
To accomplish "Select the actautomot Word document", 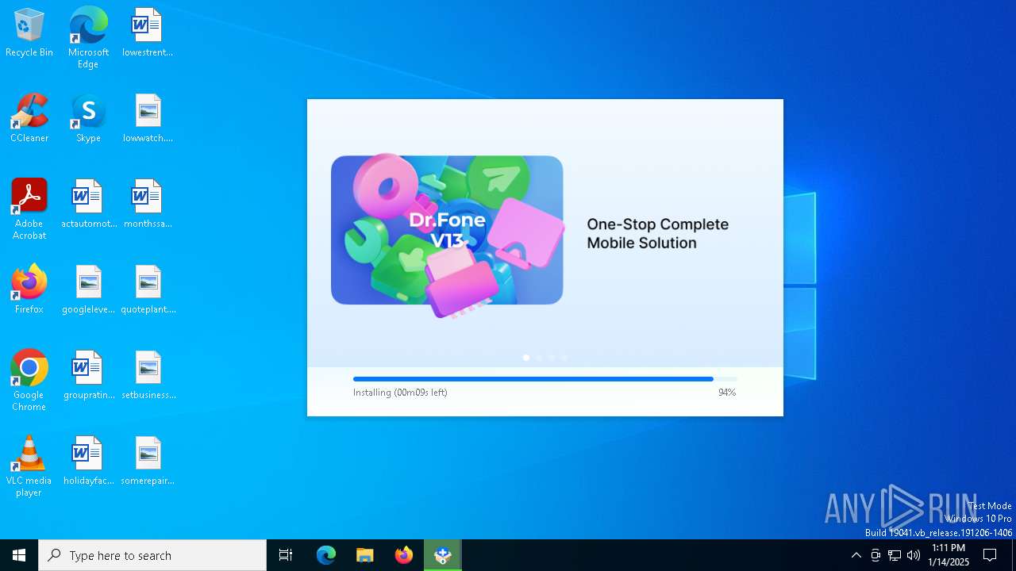I will (88, 204).
